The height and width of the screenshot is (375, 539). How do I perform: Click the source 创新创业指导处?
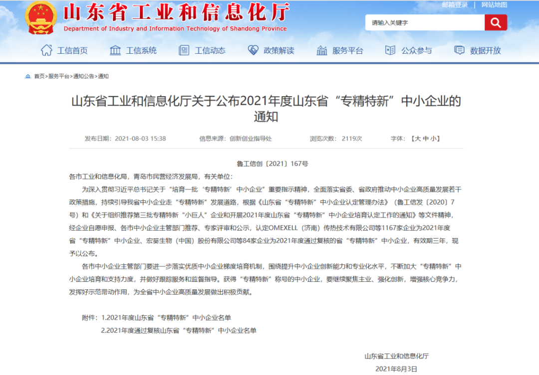251,138
